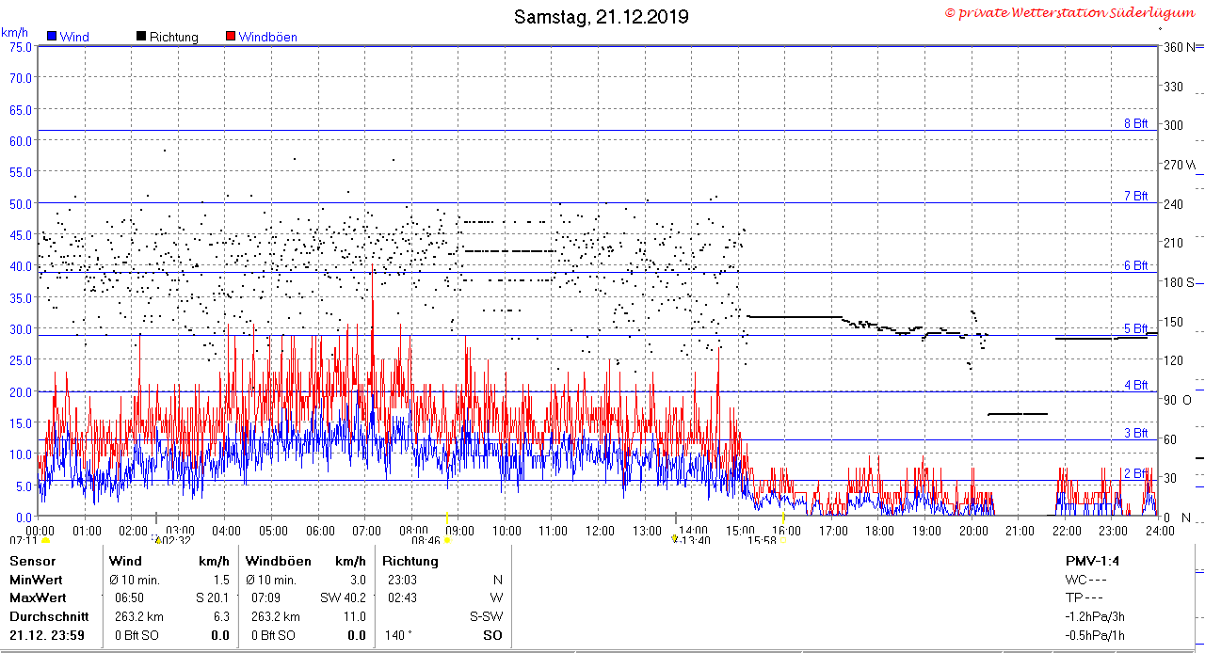Screen dimensions: 1205x653
Task: Select the Windböen legend label
Action: (x=267, y=38)
